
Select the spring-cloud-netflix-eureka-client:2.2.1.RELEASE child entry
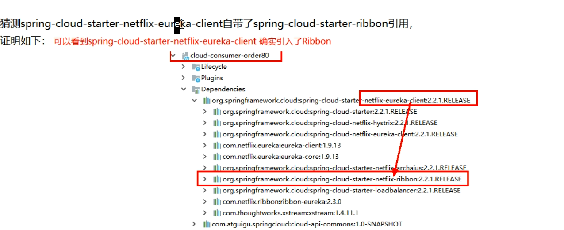[x=340, y=134]
